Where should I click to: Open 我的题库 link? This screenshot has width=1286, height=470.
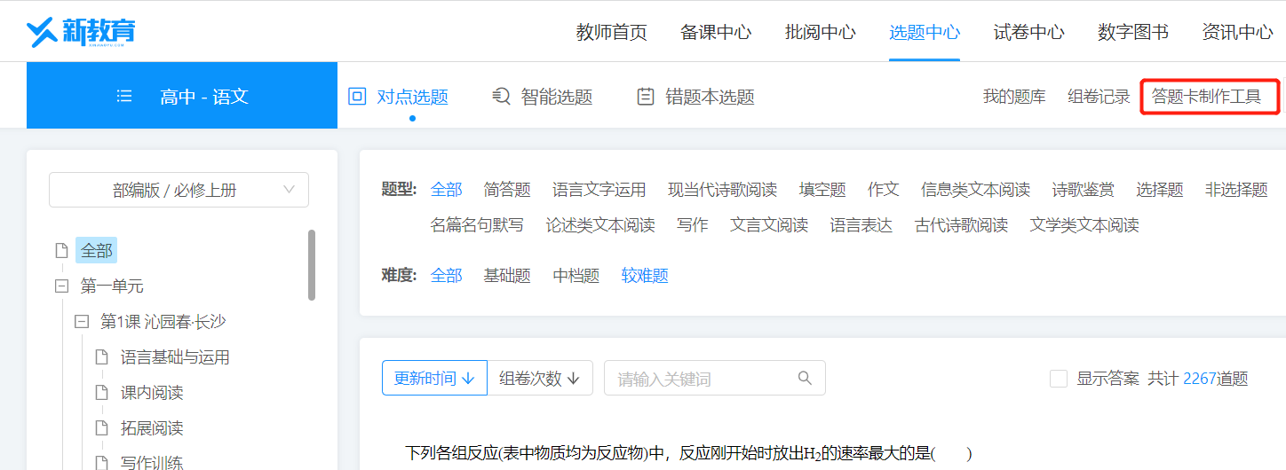click(x=1014, y=97)
